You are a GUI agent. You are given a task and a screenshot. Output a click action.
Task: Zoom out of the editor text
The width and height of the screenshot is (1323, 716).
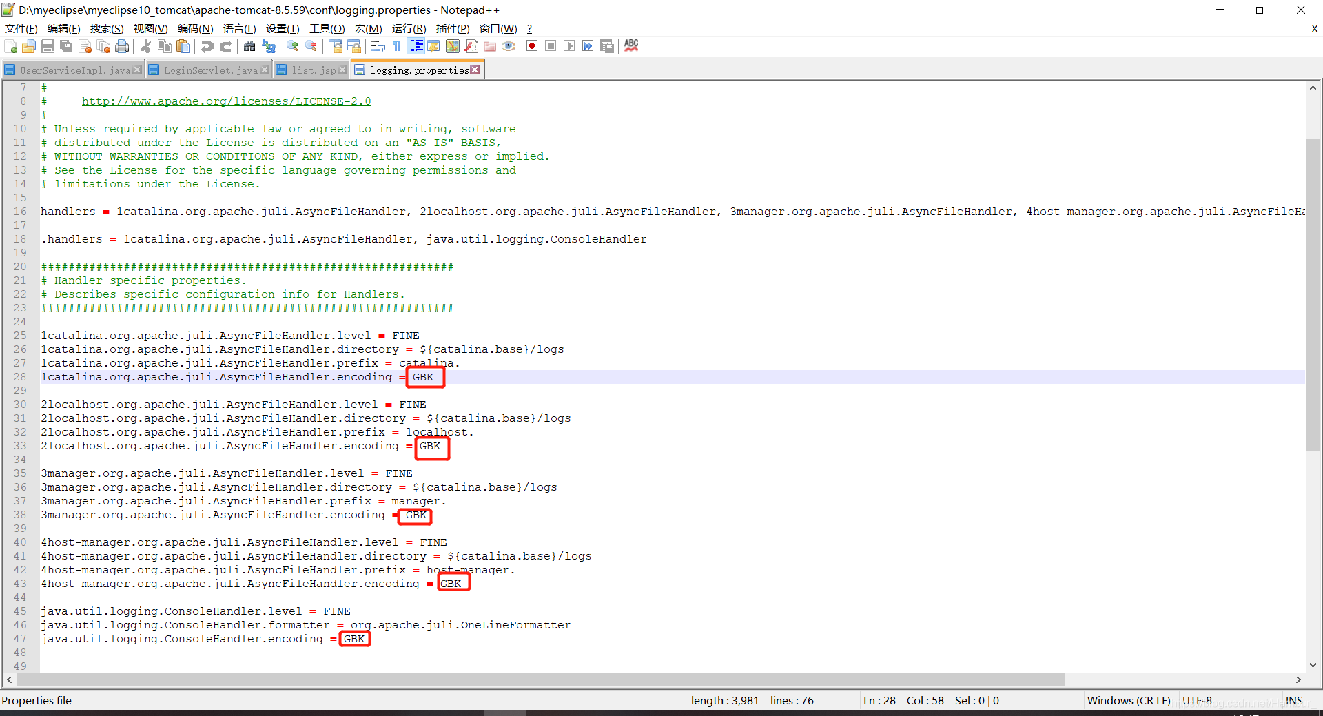(311, 46)
